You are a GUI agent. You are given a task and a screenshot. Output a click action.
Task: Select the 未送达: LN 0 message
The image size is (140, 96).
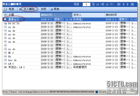point(70,67)
